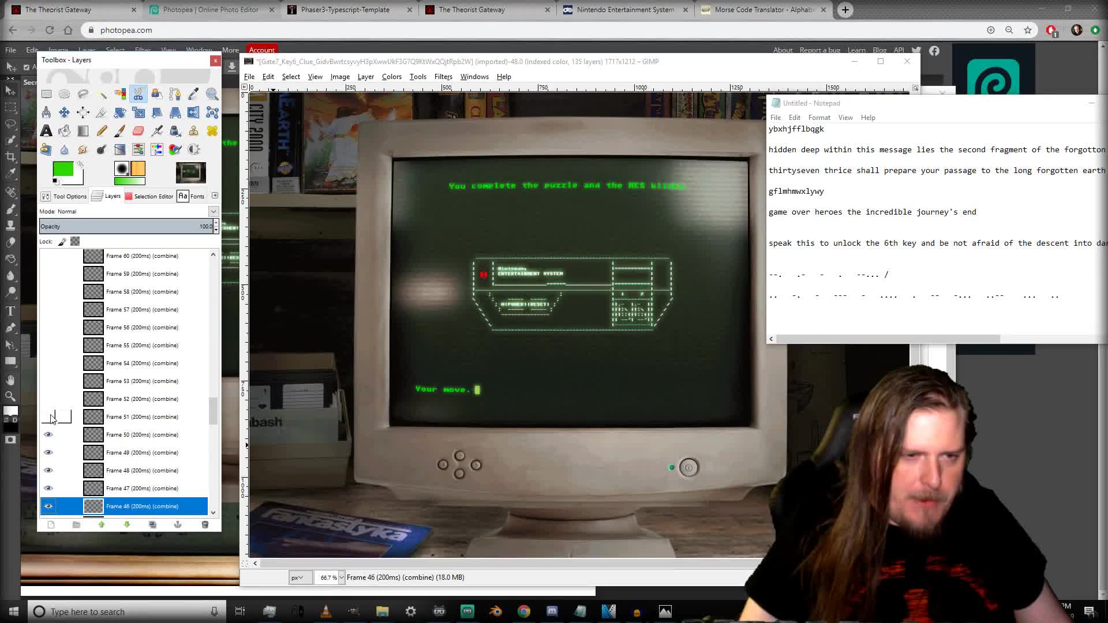Select the Eraser tool
The height and width of the screenshot is (623, 1108).
138,132
